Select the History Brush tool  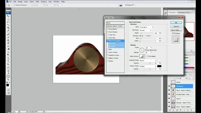click(8, 43)
